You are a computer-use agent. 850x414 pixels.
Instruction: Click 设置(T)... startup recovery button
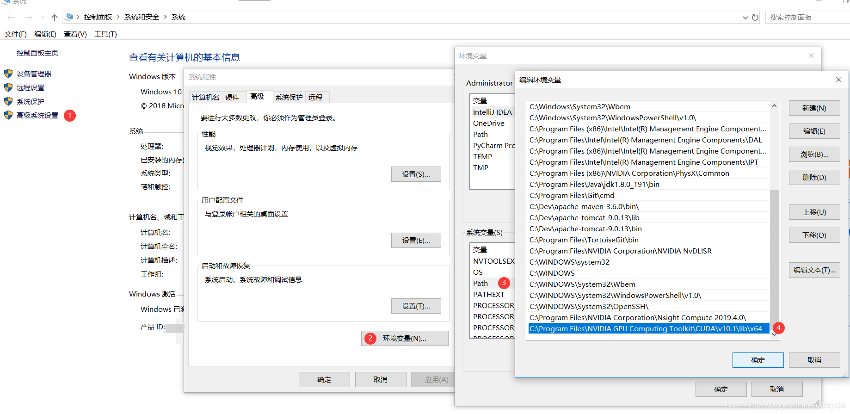[x=416, y=306]
